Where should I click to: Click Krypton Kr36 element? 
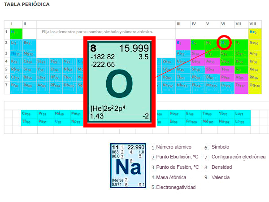coord(255,62)
